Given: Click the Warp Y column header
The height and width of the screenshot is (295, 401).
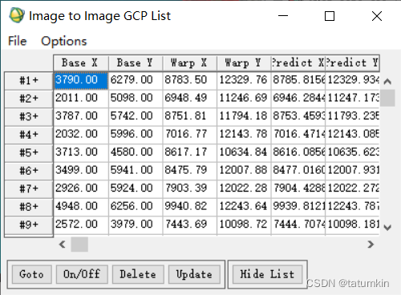Looking at the screenshot, I should (244, 63).
